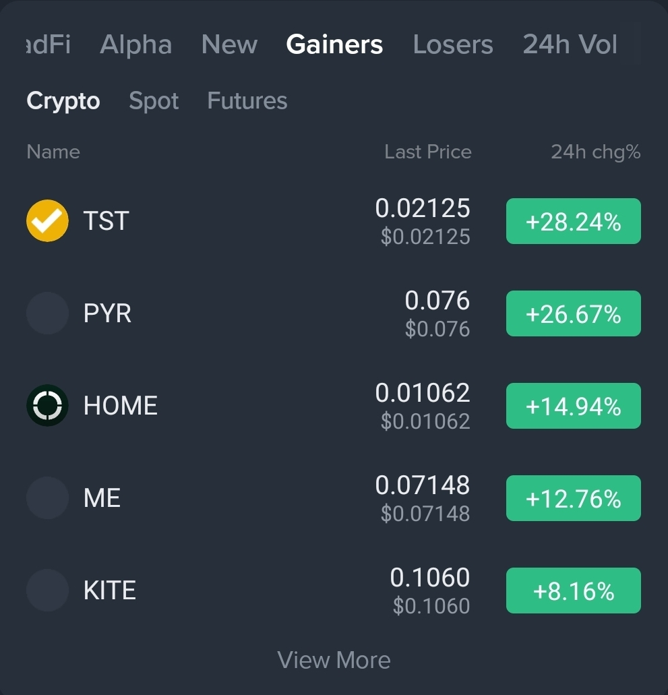Open the 24h Vol tab
Viewport: 668px width, 695px height.
[x=570, y=44]
